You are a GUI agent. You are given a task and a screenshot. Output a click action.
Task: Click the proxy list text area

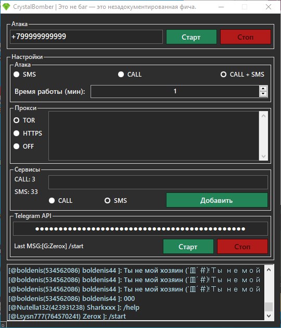[154, 136]
